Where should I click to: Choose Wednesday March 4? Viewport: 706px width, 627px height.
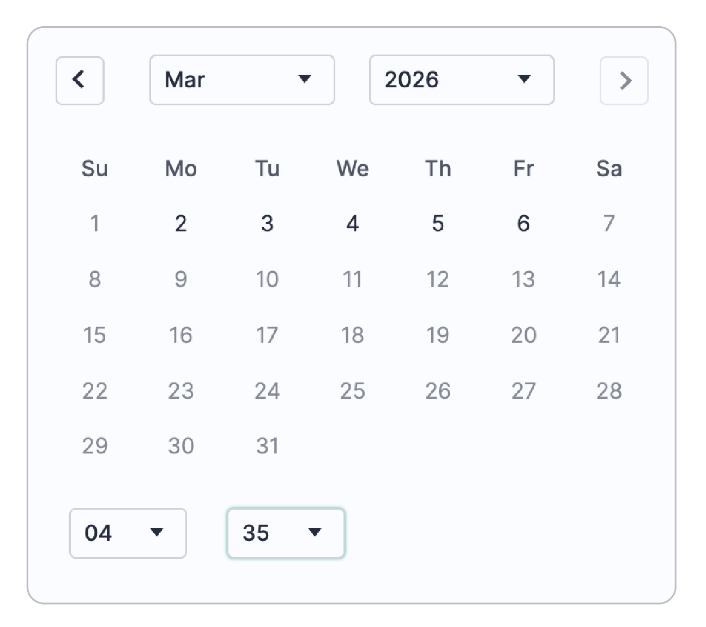[352, 224]
